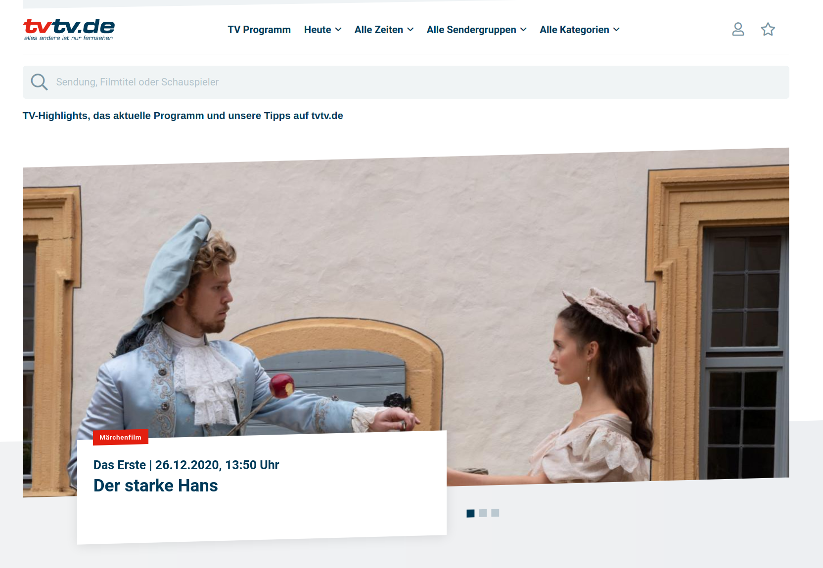
Task: Click the Das Erste 26.12.2020 broadcast info
Action: pyautogui.click(x=186, y=465)
